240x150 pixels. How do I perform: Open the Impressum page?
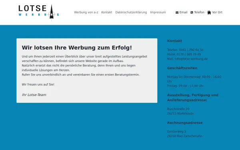point(158,12)
